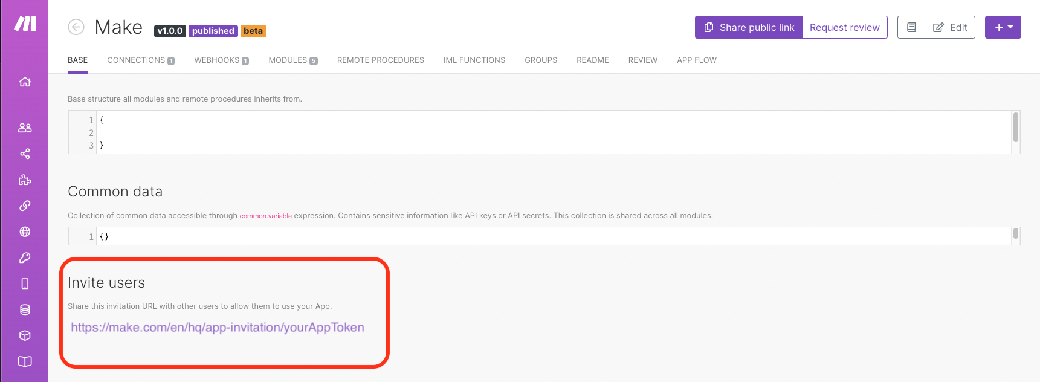Click inside the Common data editor
Image resolution: width=1040 pixels, height=382 pixels.
coord(544,236)
